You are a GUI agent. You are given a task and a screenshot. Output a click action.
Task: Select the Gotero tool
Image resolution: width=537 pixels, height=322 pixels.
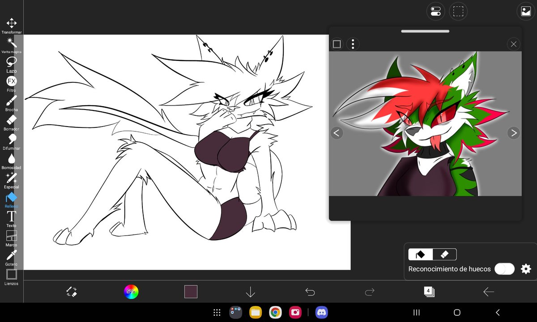[x=11, y=255]
